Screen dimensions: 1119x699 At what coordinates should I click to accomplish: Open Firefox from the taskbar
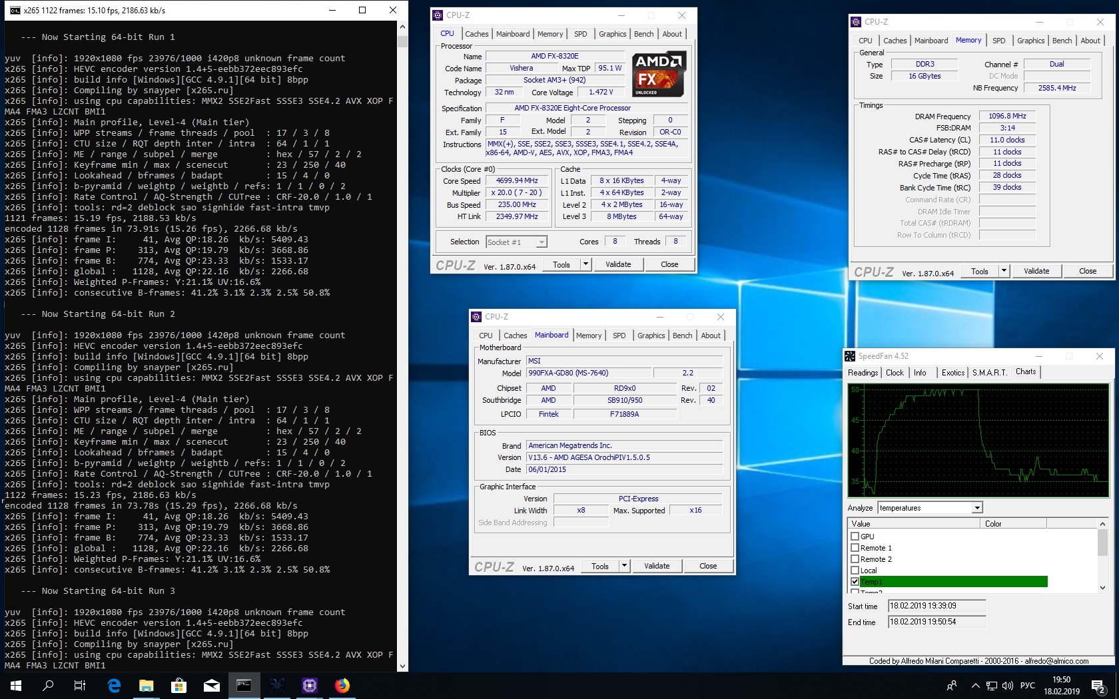point(342,685)
